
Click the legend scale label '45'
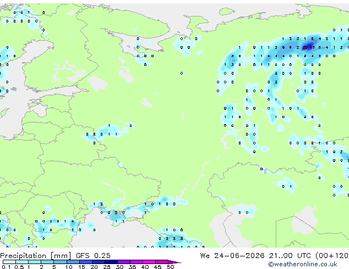click(157, 267)
